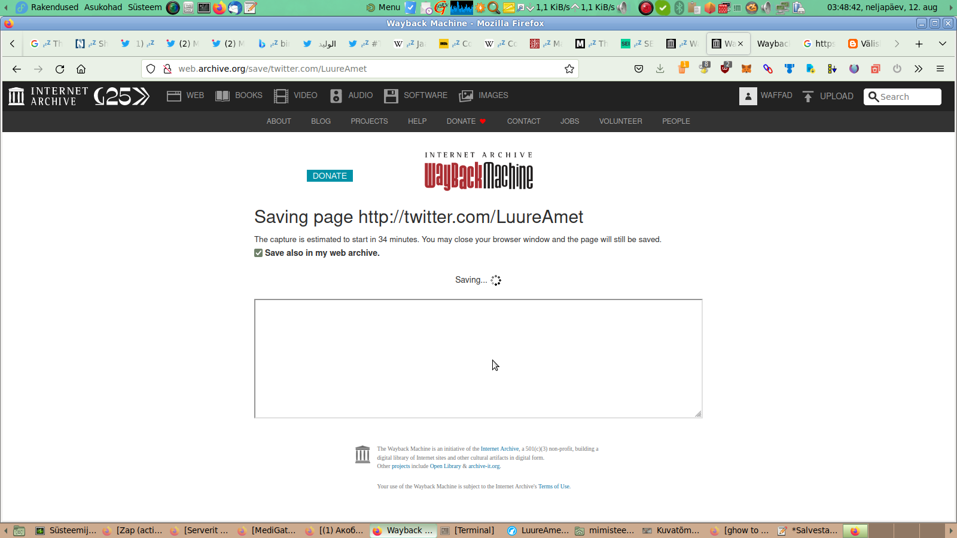957x538 pixels.
Task: Open the Asukohad places menu
Action: 103,7
